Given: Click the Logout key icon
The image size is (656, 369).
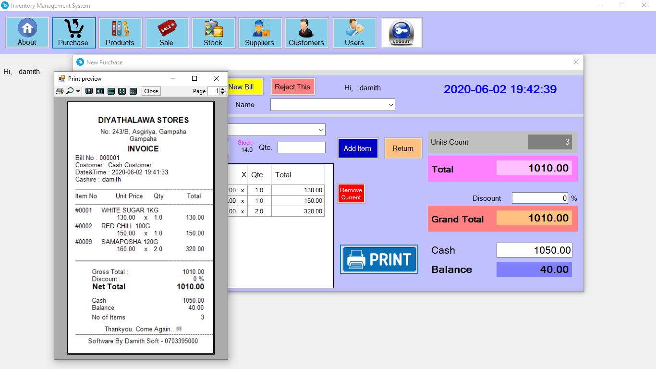Looking at the screenshot, I should click(401, 32).
